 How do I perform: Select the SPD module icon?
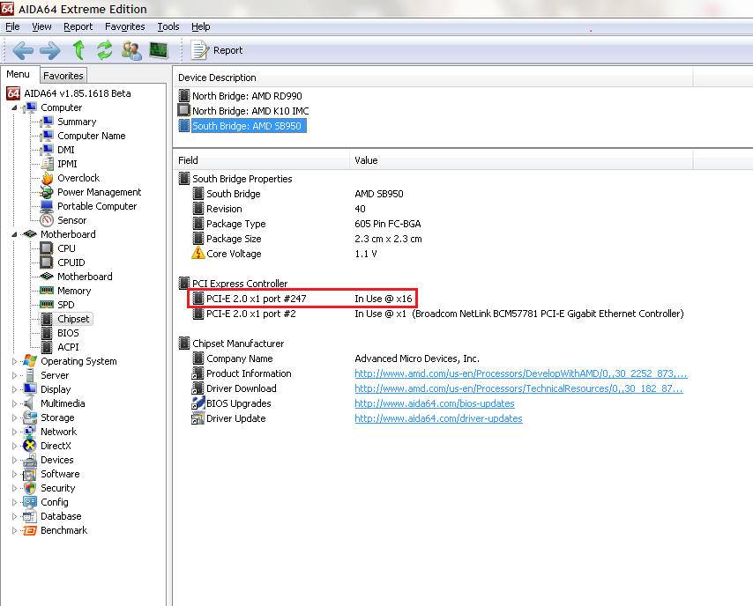point(47,305)
